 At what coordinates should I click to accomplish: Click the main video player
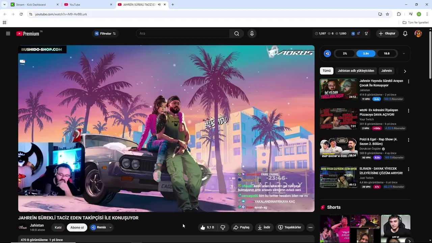[x=166, y=129]
